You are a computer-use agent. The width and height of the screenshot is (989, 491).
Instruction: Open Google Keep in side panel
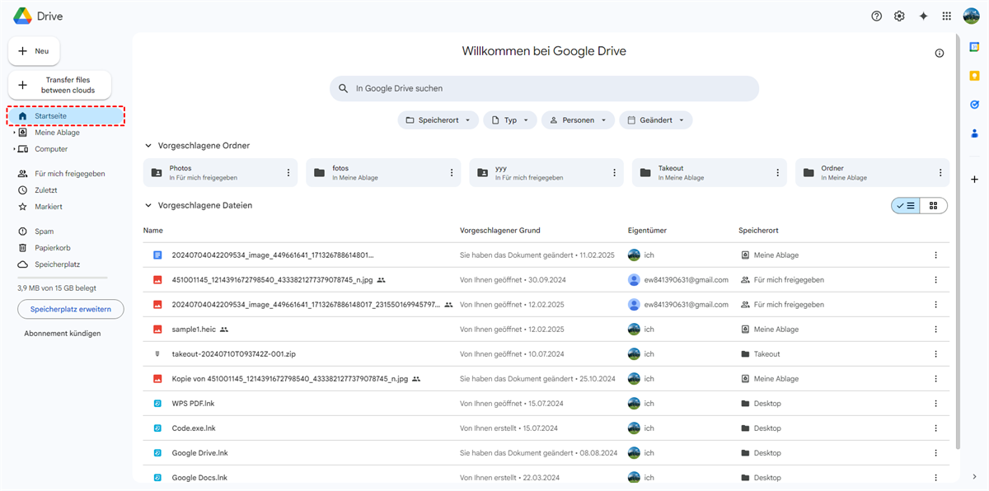point(974,76)
